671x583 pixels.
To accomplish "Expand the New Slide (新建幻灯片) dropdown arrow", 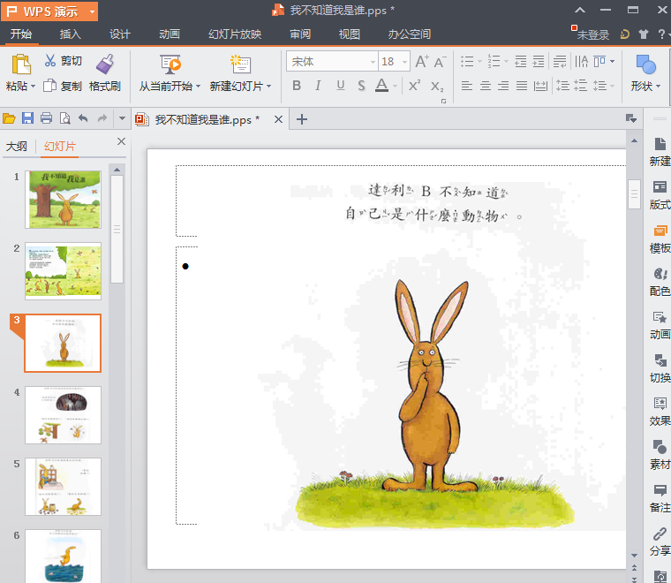I will pos(268,87).
